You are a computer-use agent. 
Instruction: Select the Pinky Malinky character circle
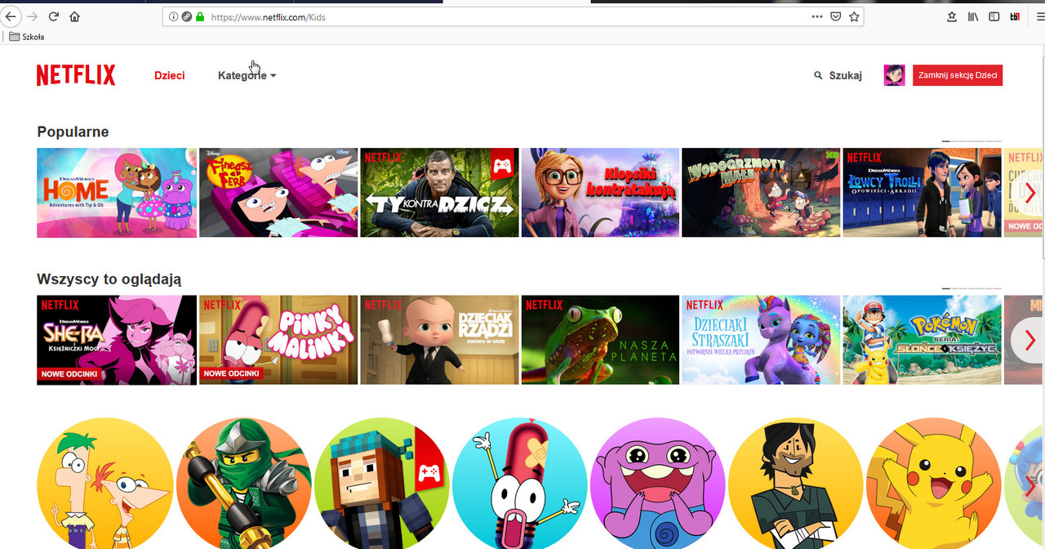click(519, 484)
